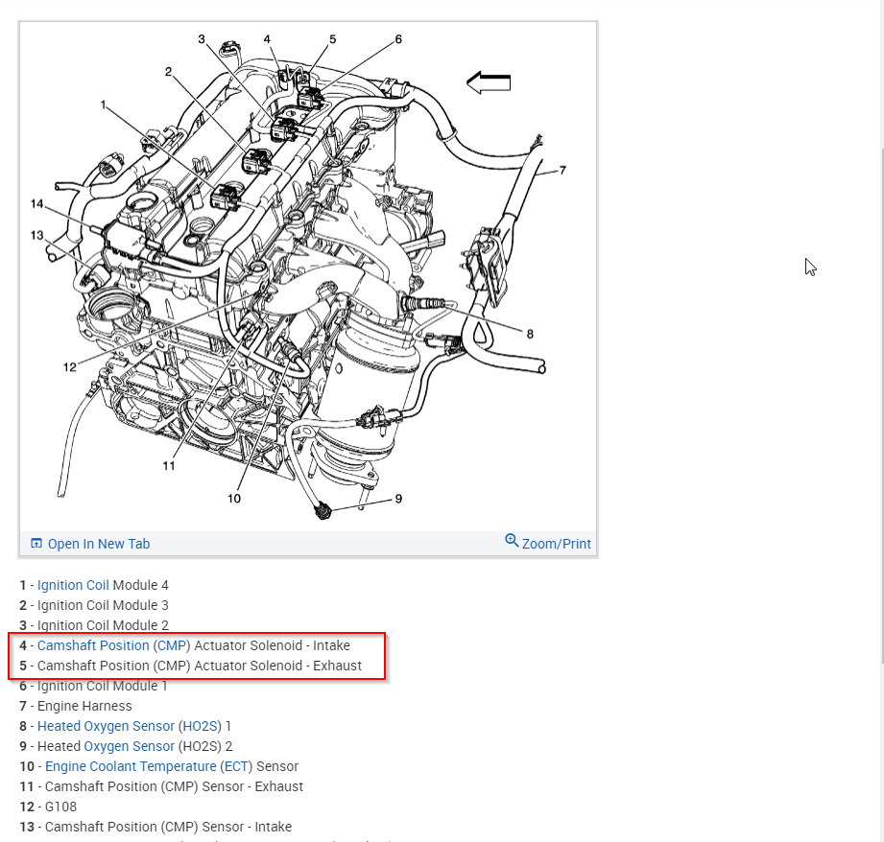Click callout number 13 in the diagram
The width and height of the screenshot is (884, 842).
tap(36, 235)
